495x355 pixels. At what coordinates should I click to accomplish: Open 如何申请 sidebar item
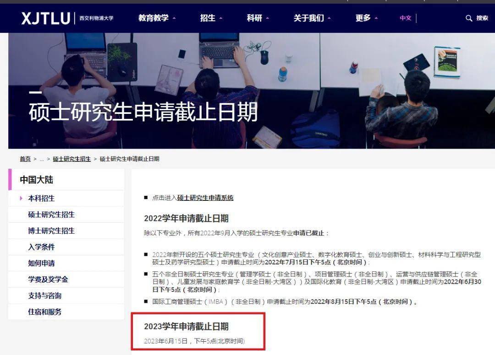(x=41, y=264)
